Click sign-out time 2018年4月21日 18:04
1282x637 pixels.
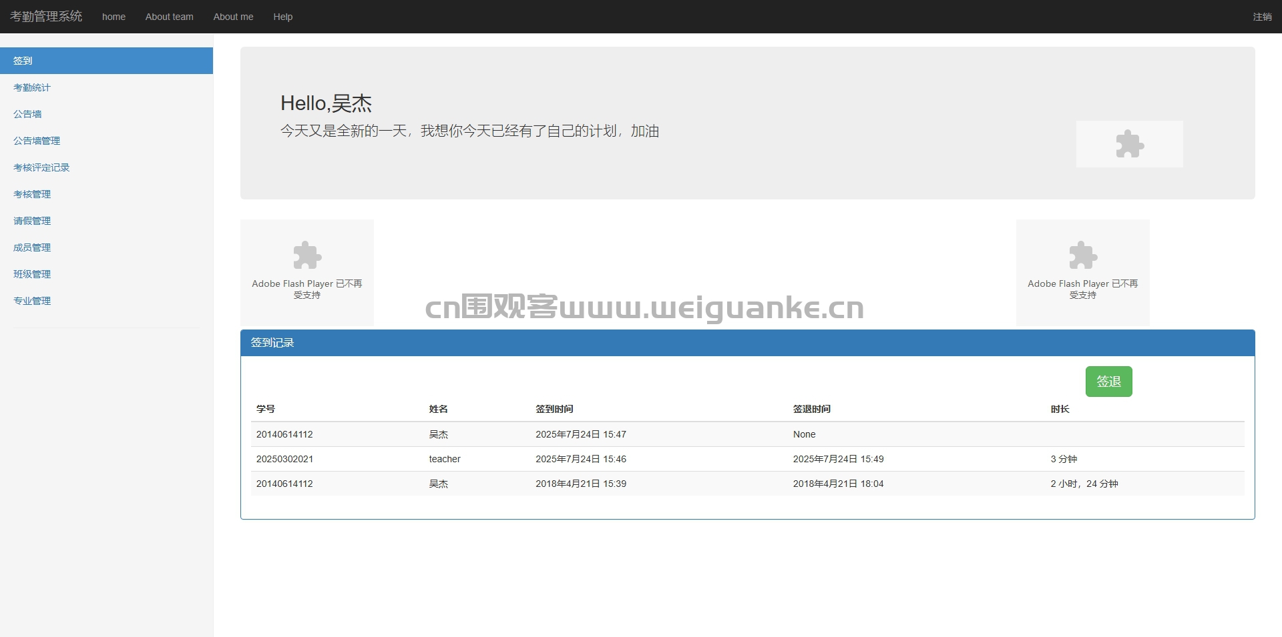click(x=838, y=484)
